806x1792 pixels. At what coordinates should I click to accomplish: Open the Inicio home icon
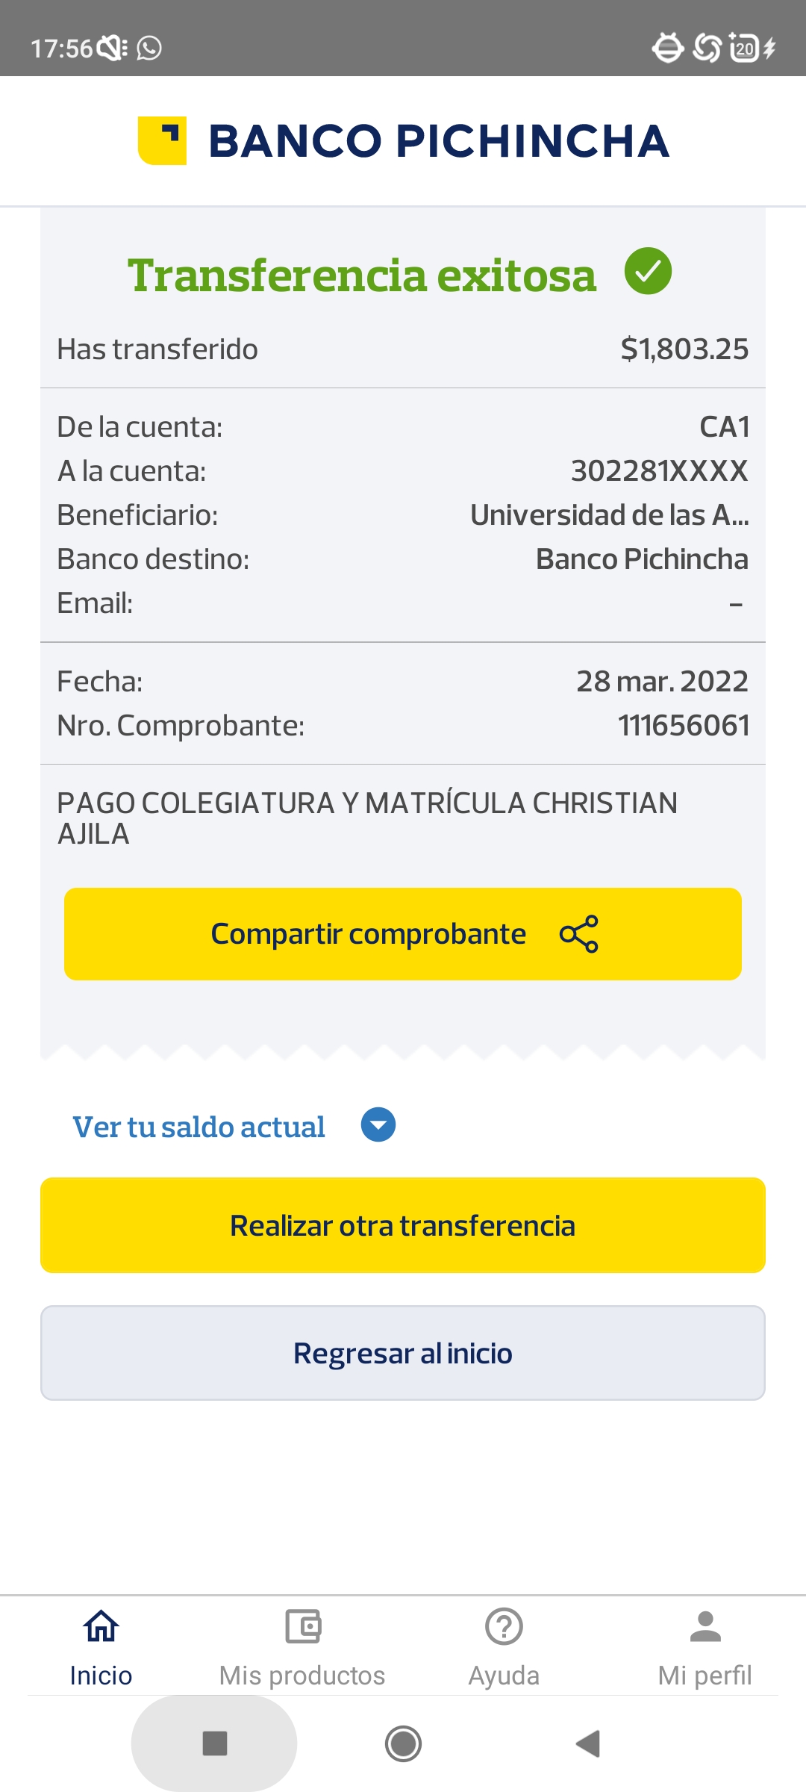click(101, 1626)
